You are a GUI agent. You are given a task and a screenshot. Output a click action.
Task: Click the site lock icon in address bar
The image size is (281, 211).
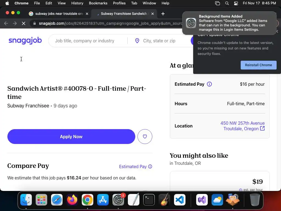tap(35, 23)
